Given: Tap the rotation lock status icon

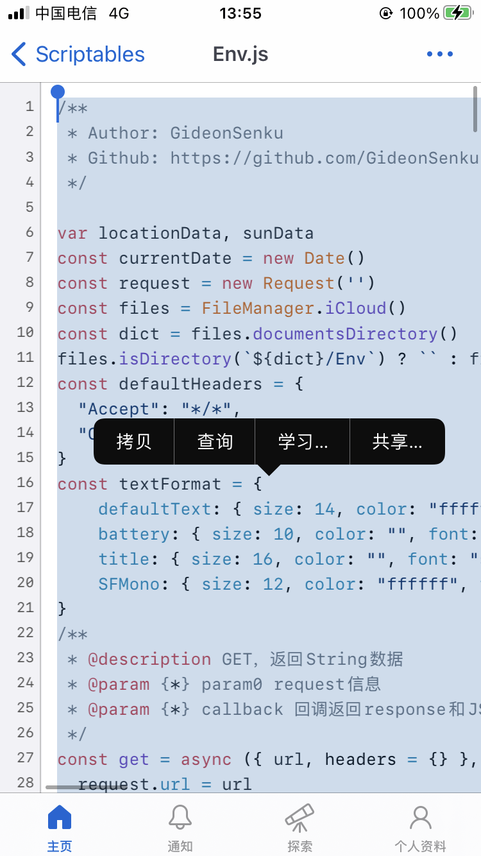Looking at the screenshot, I should [386, 13].
